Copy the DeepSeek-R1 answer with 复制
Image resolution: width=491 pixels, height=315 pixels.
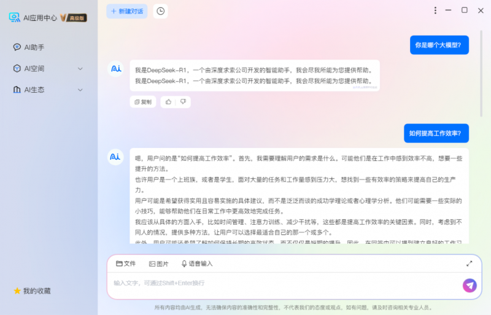click(143, 102)
